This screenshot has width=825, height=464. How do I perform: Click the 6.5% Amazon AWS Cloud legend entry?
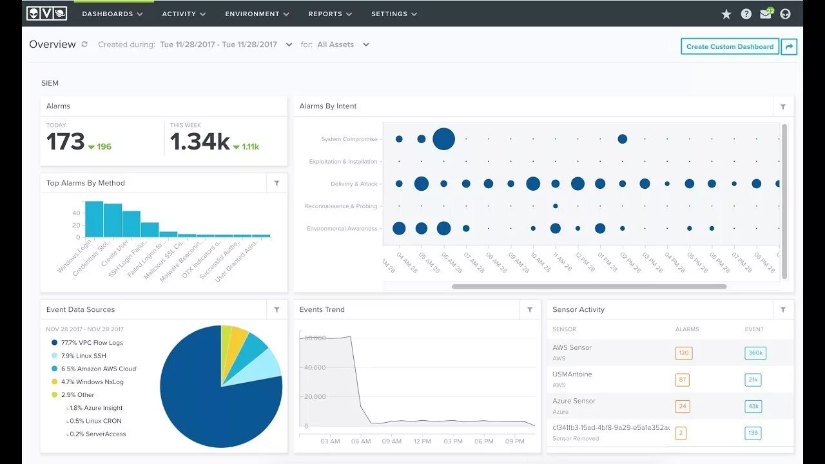tap(94, 369)
